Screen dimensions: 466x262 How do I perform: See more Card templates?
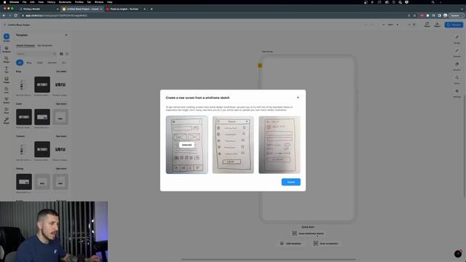tap(61, 103)
